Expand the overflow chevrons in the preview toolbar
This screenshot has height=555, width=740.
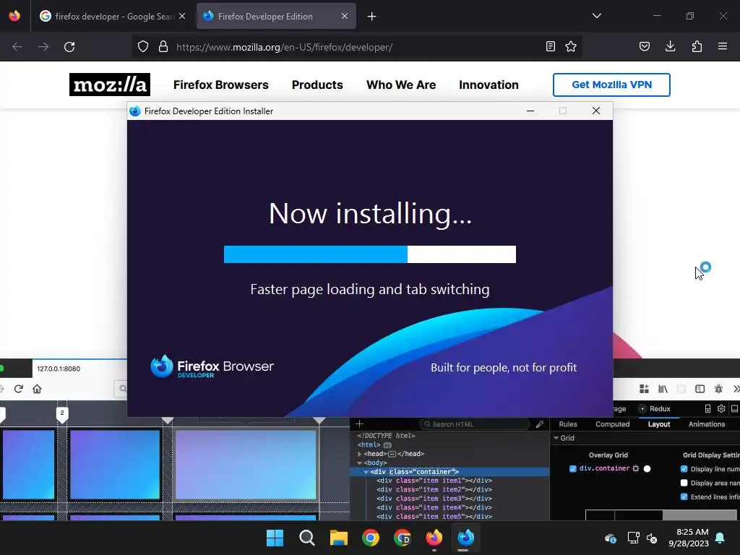[x=736, y=389]
